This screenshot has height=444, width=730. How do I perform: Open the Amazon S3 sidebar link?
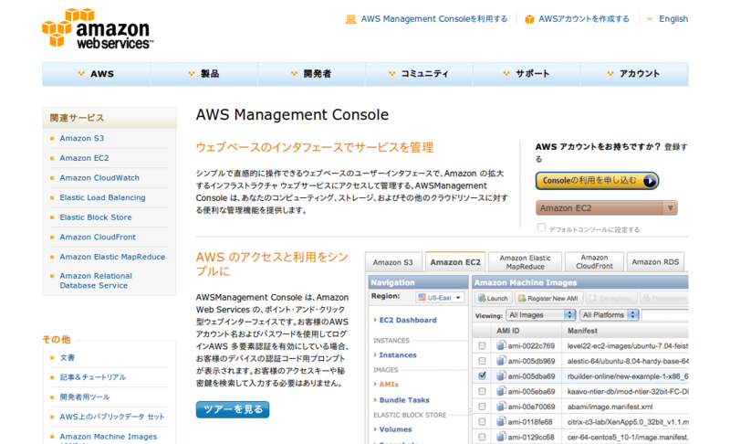(82, 138)
